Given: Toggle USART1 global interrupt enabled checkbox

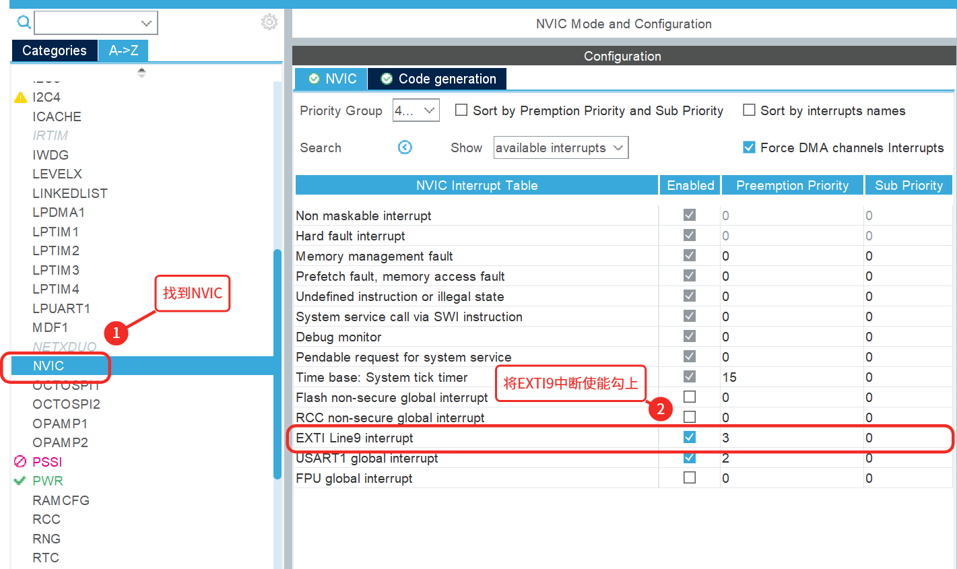Looking at the screenshot, I should [690, 457].
